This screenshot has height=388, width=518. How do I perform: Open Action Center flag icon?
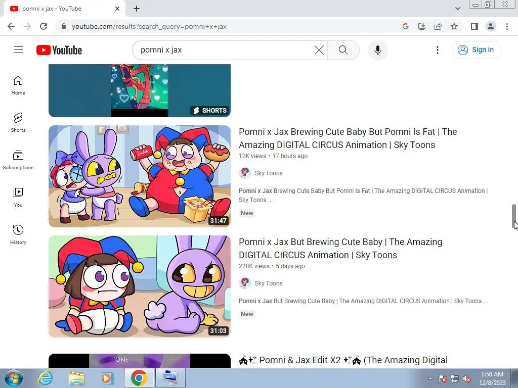(x=443, y=378)
